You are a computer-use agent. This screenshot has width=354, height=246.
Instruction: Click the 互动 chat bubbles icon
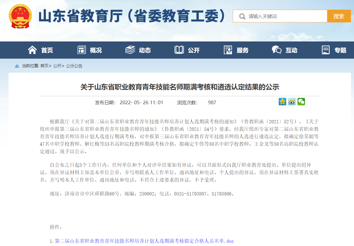277,50
